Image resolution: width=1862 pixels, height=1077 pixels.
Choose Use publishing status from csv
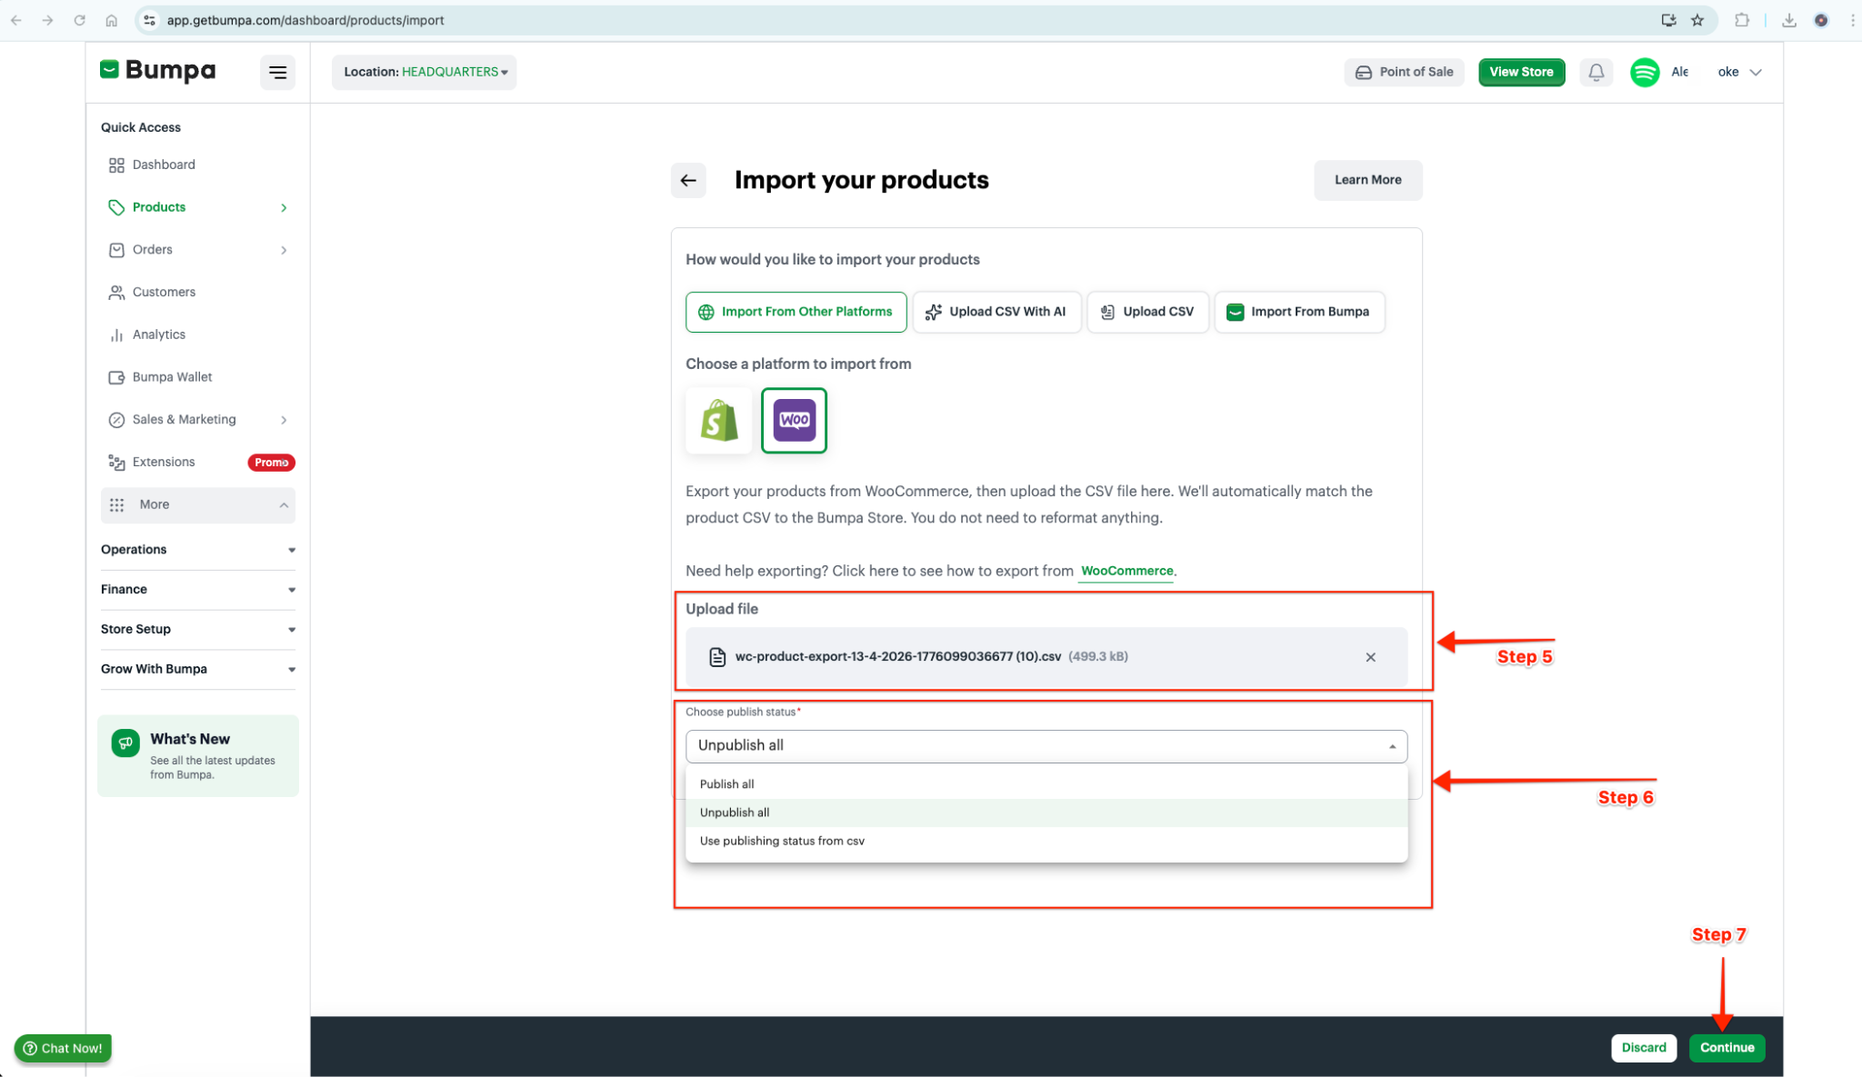[782, 841]
